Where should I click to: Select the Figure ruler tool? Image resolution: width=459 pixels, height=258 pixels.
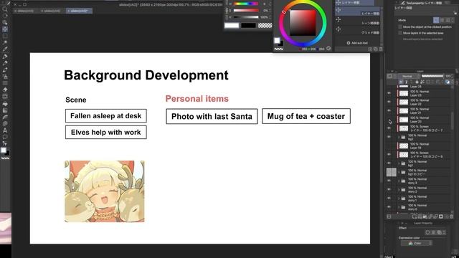click(x=5, y=117)
